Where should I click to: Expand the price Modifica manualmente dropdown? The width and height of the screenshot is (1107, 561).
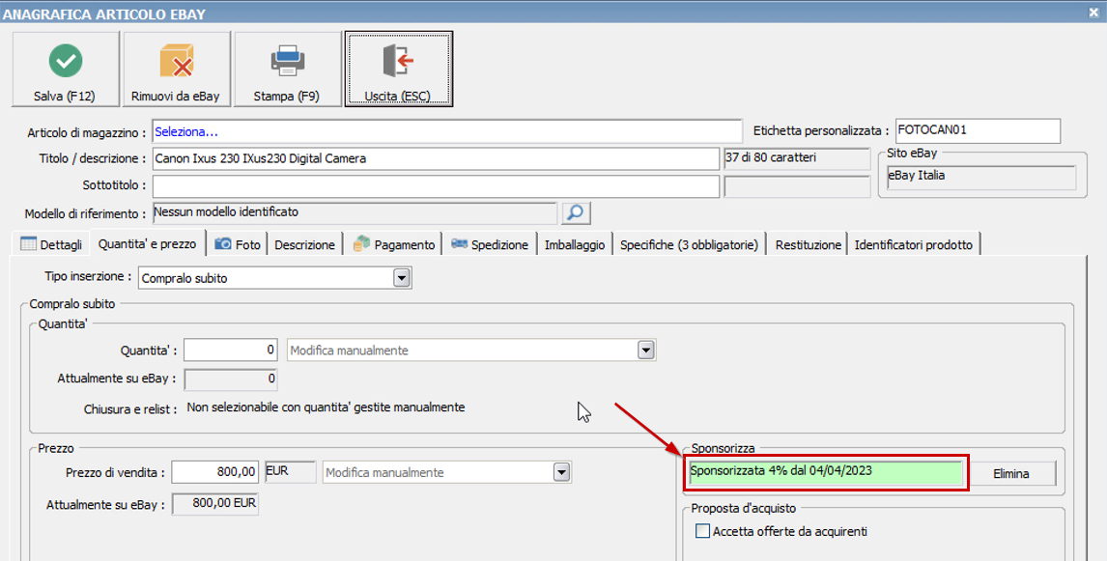click(561, 472)
